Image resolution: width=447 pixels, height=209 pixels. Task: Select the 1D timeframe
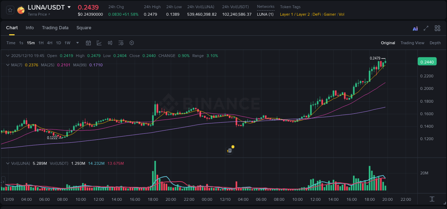pos(58,43)
